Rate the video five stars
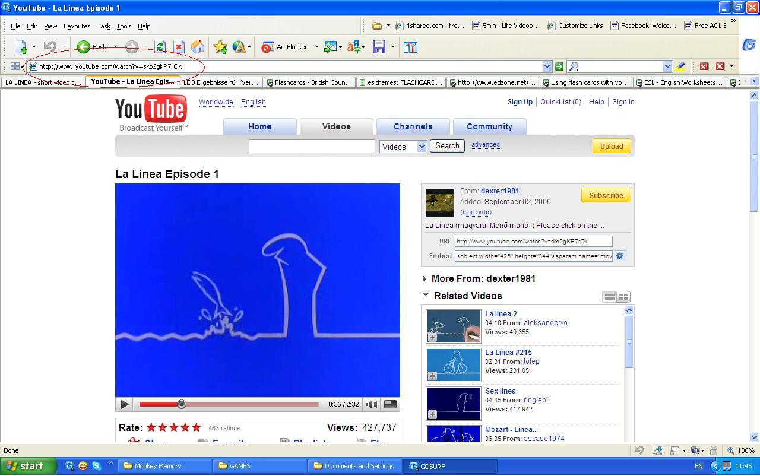 pos(197,427)
